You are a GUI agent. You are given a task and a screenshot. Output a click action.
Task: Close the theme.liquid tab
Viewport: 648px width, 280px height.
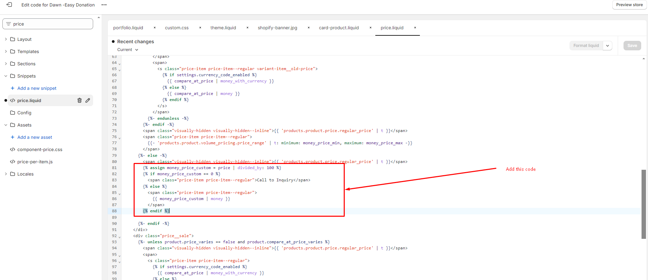point(248,28)
